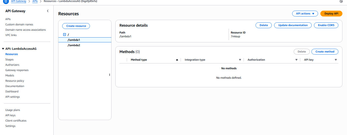
Task: Open Authorizers in the sidebar
Action: tap(12, 65)
